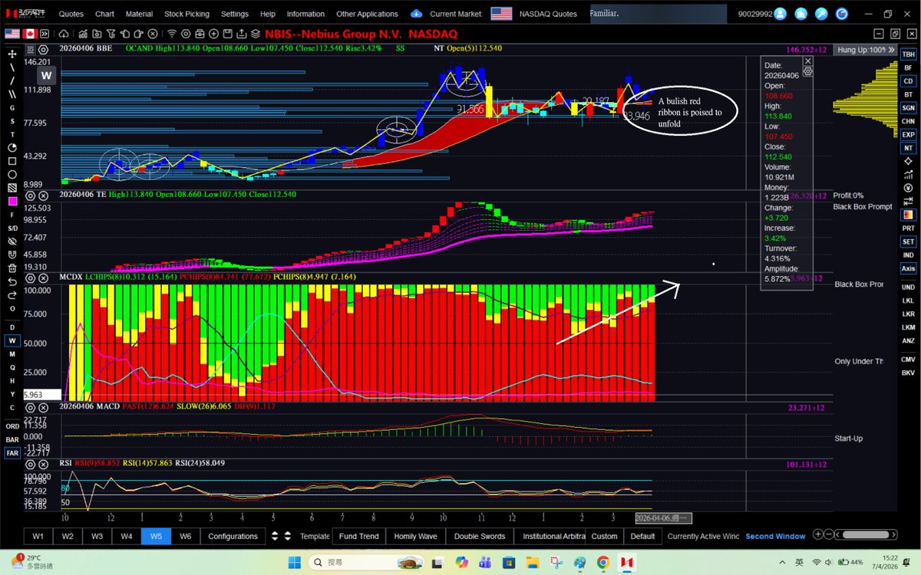The width and height of the screenshot is (921, 575).
Task: Click the Configurations button
Action: click(233, 536)
